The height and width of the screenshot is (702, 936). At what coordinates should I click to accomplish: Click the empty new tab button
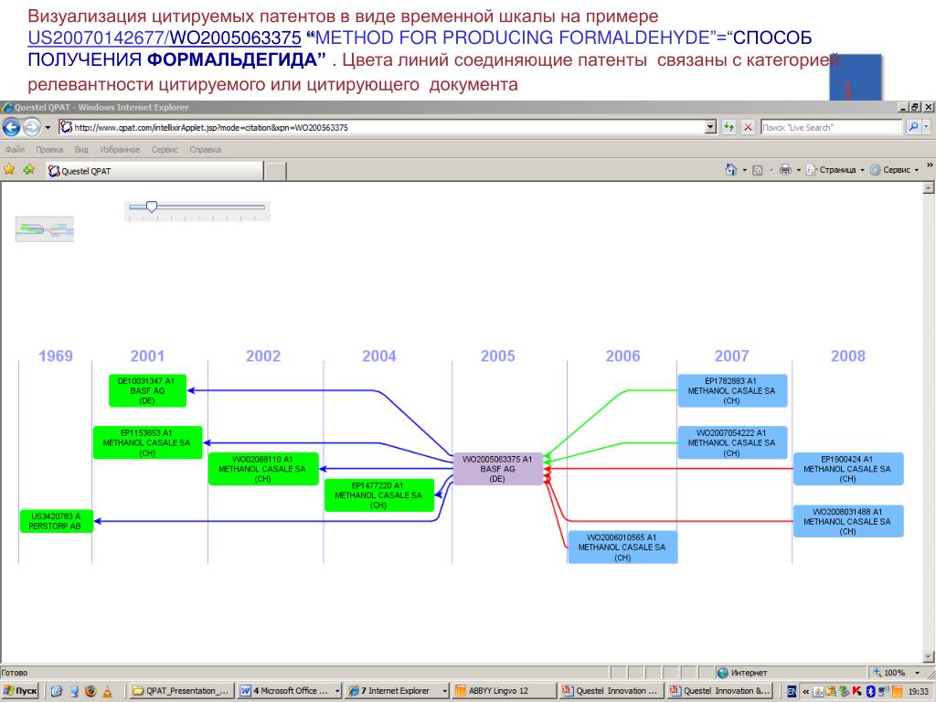275,171
